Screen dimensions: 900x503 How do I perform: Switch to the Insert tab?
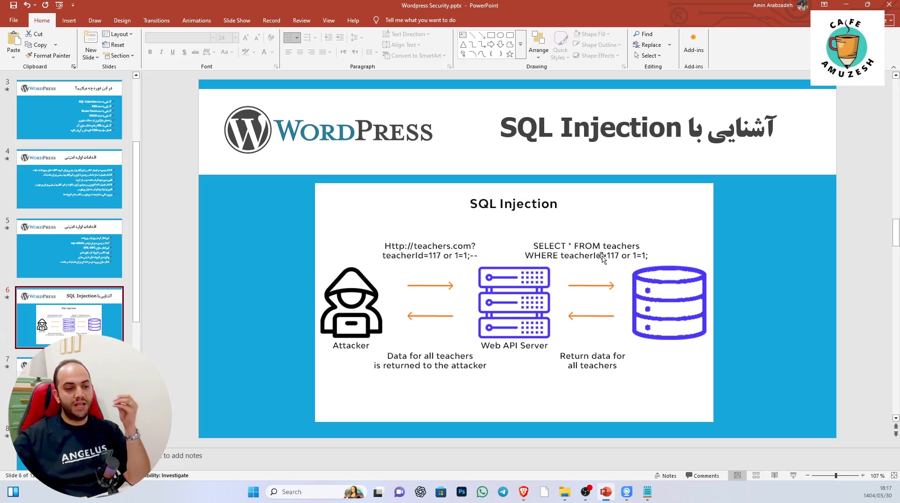[69, 21]
